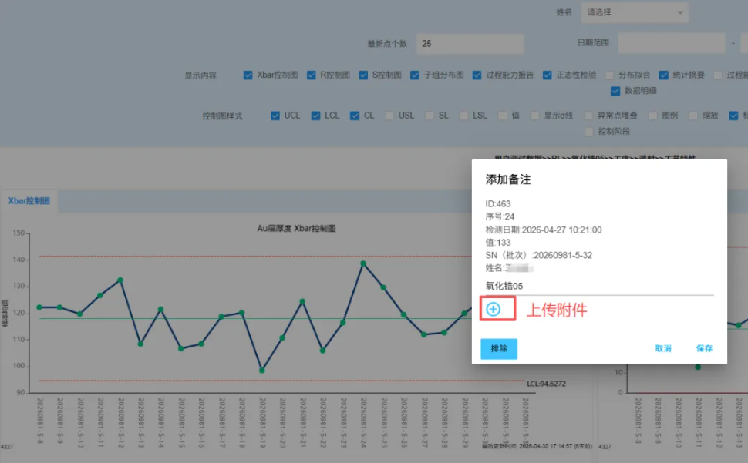Enable the 值 checkbox
The width and height of the screenshot is (748, 463).
[x=502, y=116]
